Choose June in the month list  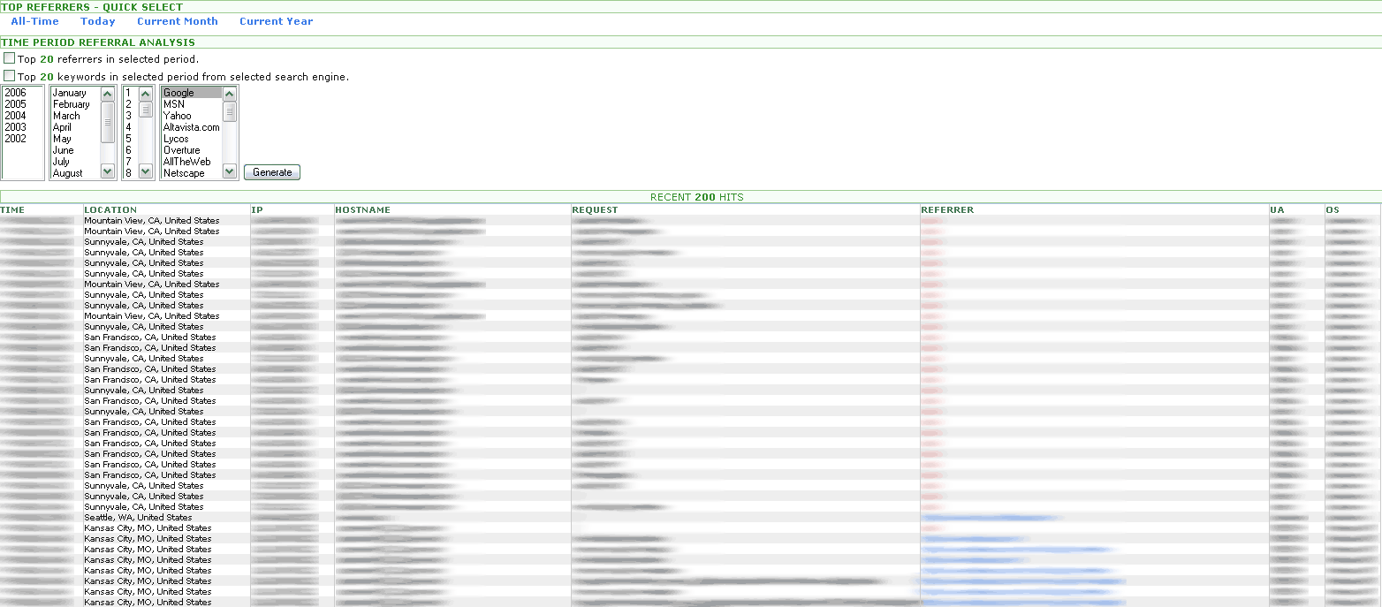[x=75, y=150]
